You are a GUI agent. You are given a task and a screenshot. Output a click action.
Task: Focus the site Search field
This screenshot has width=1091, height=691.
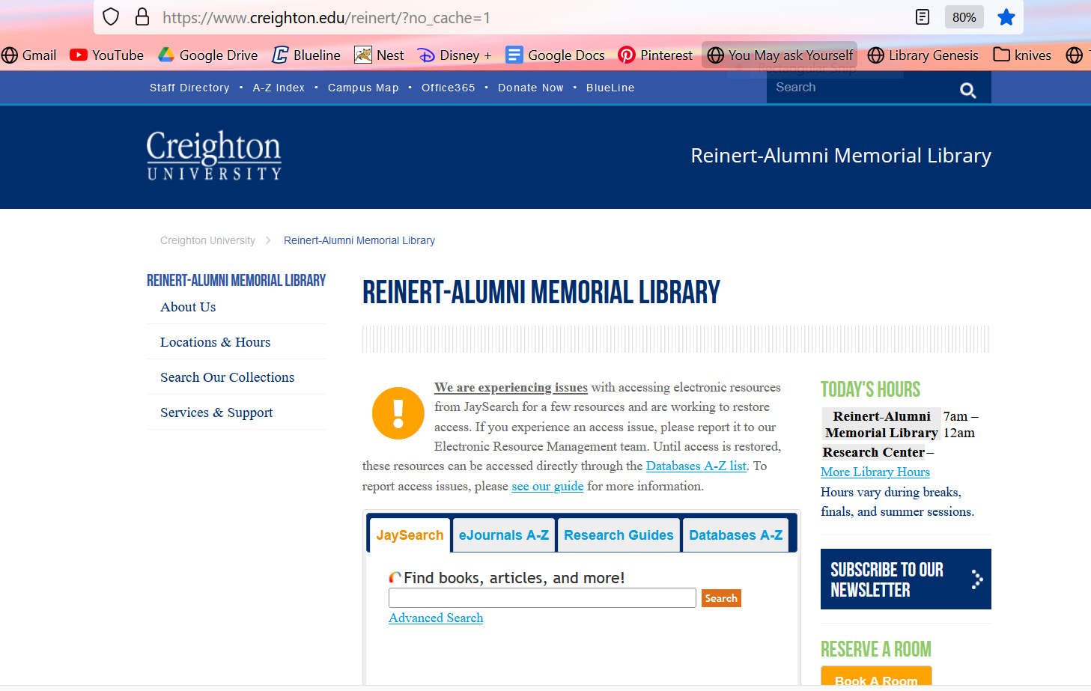[861, 88]
